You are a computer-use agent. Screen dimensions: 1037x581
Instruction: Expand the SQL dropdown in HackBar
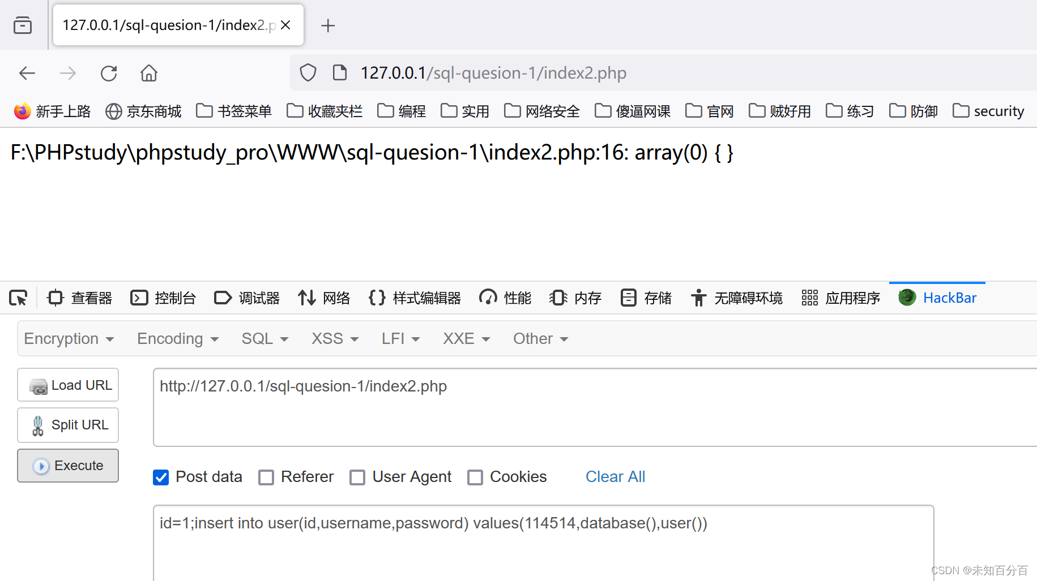(264, 338)
